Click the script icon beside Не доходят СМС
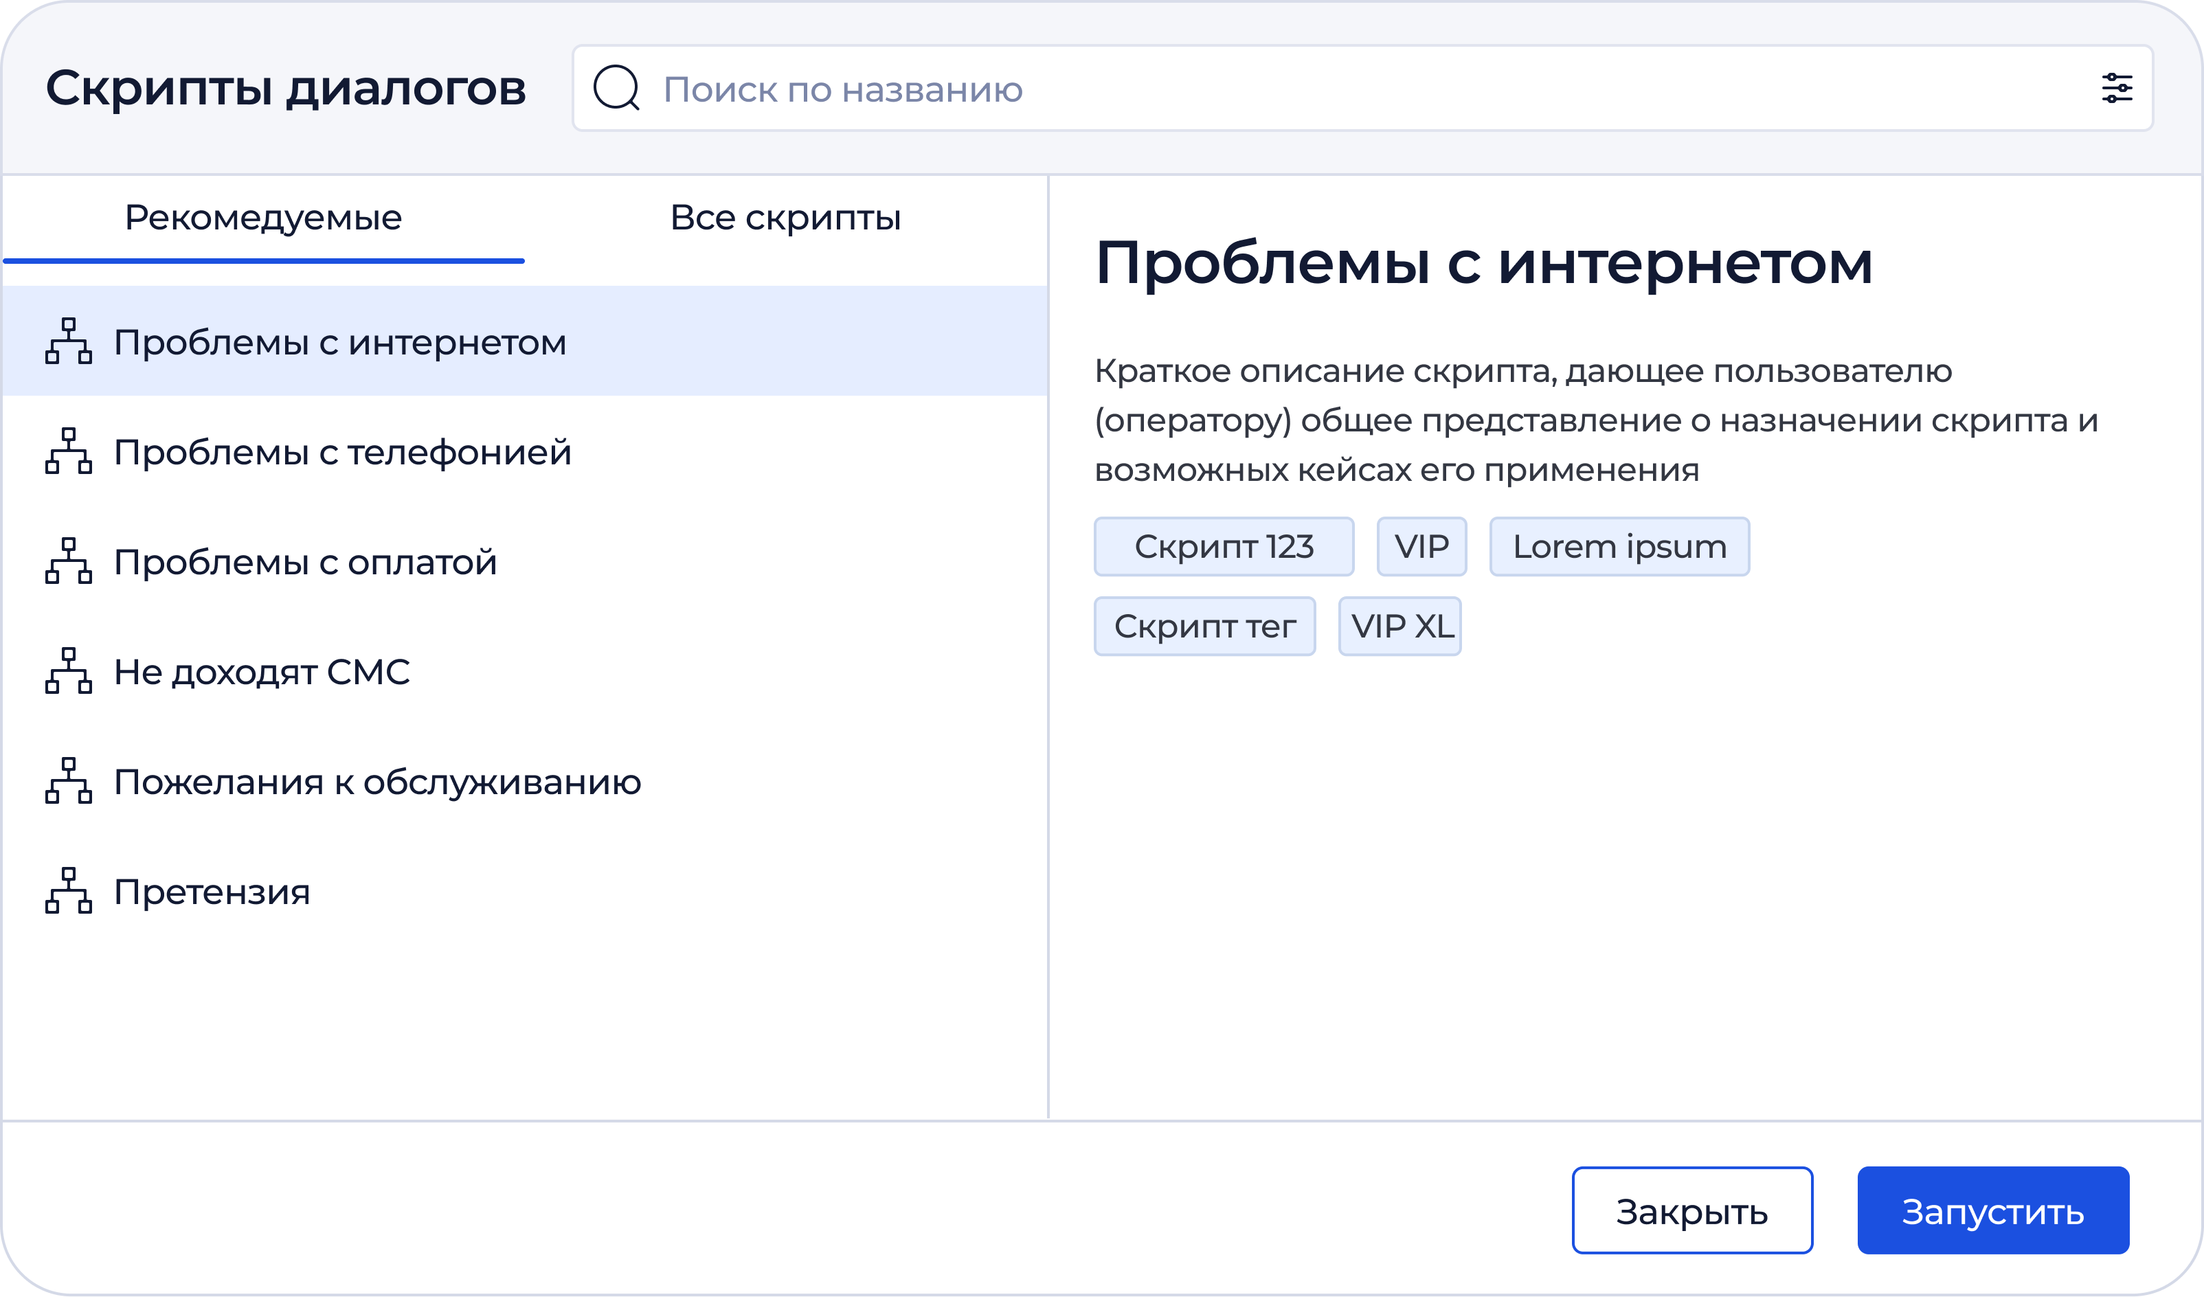 tap(68, 670)
